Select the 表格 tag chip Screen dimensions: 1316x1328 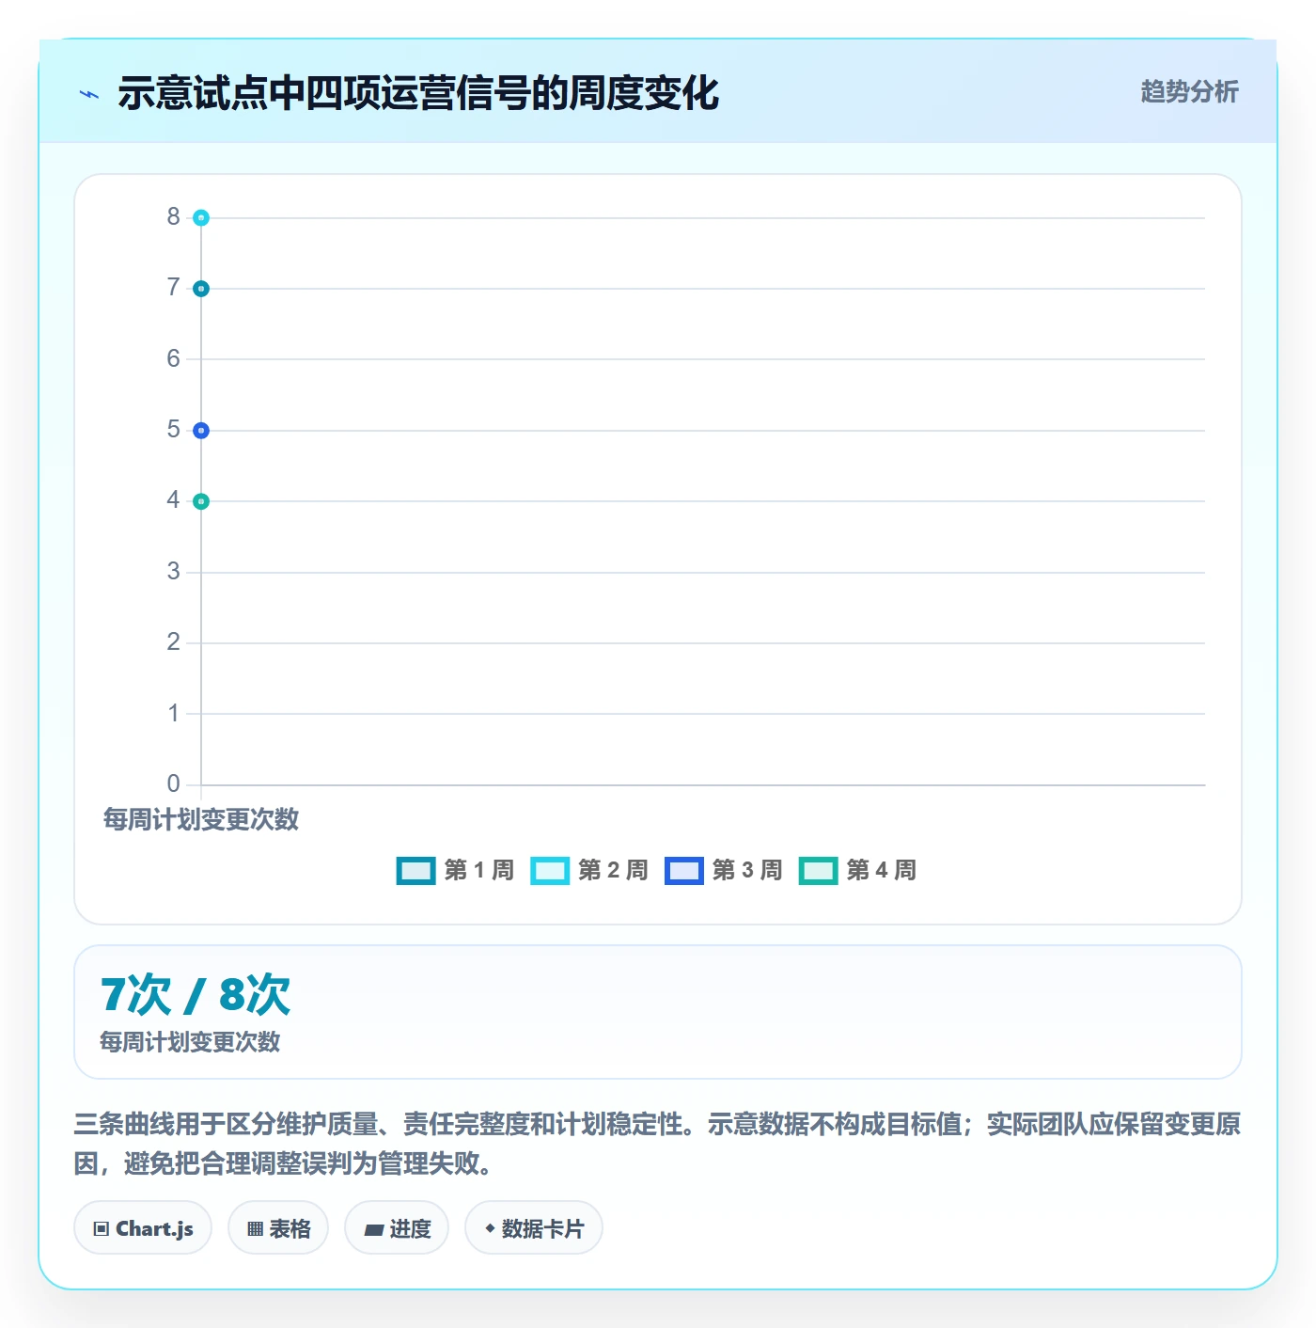click(x=278, y=1227)
